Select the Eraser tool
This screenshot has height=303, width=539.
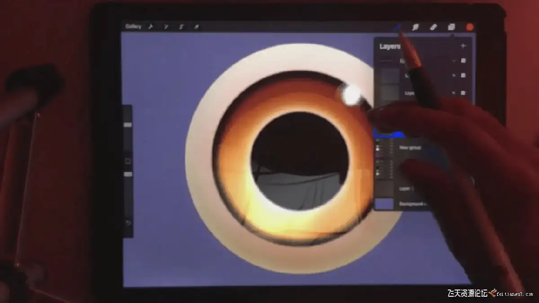[x=433, y=27]
